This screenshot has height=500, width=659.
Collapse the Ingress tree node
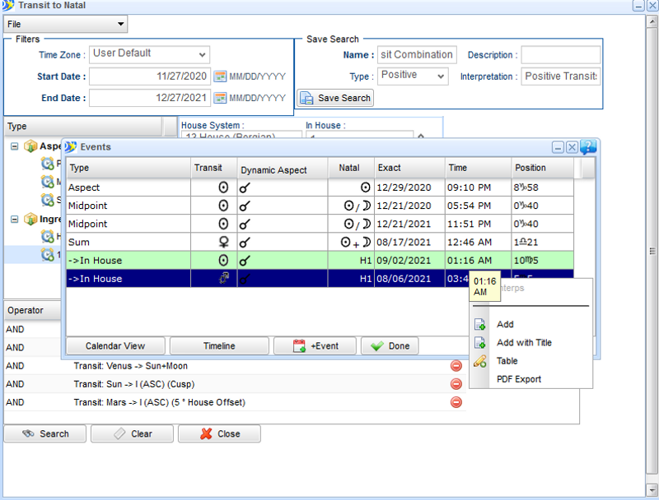(15, 220)
